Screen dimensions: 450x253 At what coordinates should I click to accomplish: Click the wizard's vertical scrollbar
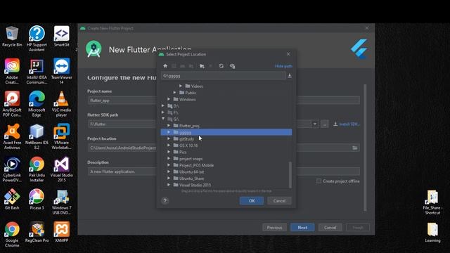point(365,148)
